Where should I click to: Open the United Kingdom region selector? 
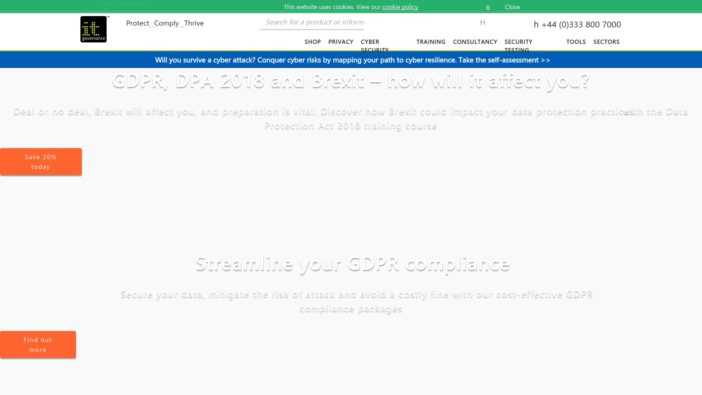(x=125, y=5)
